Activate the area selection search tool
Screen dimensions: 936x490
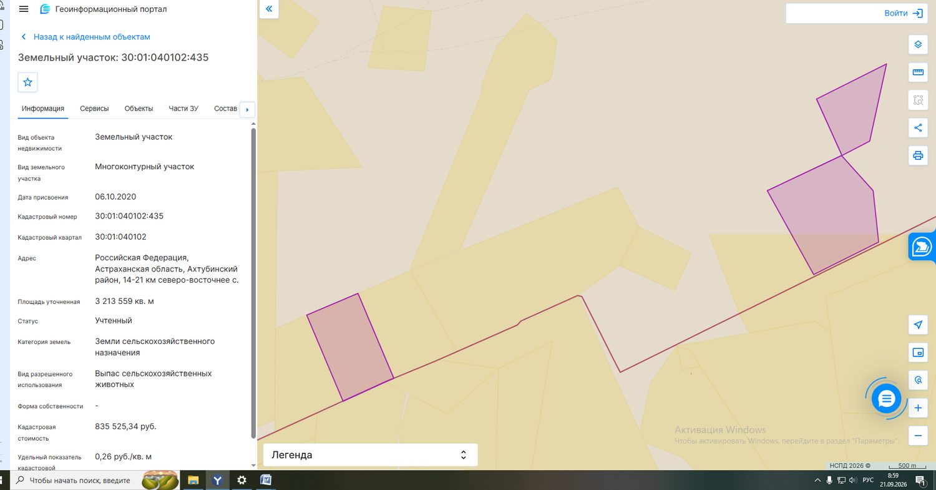pos(918,100)
